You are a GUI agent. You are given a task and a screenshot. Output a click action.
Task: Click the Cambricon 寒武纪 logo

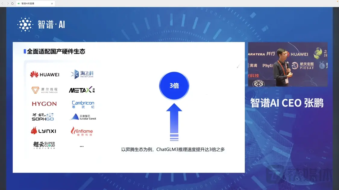[83, 104]
